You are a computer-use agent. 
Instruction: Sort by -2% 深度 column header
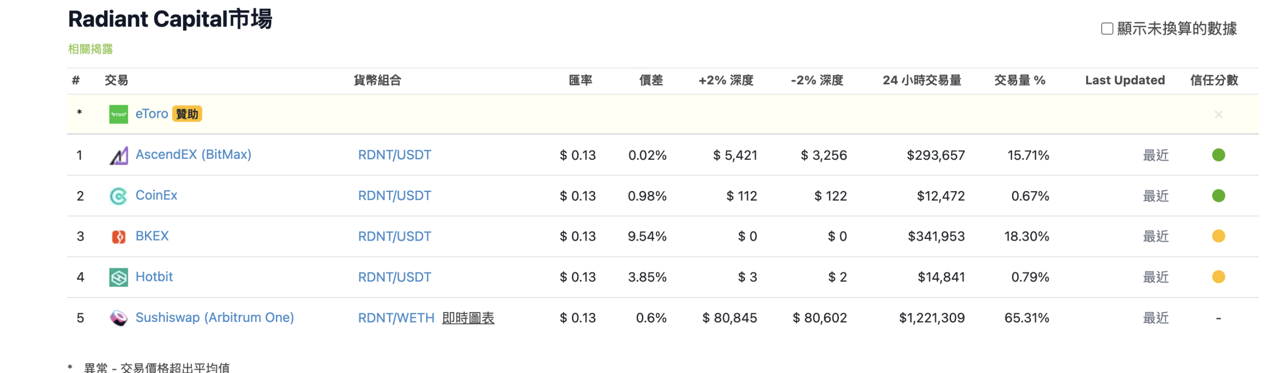(x=817, y=80)
